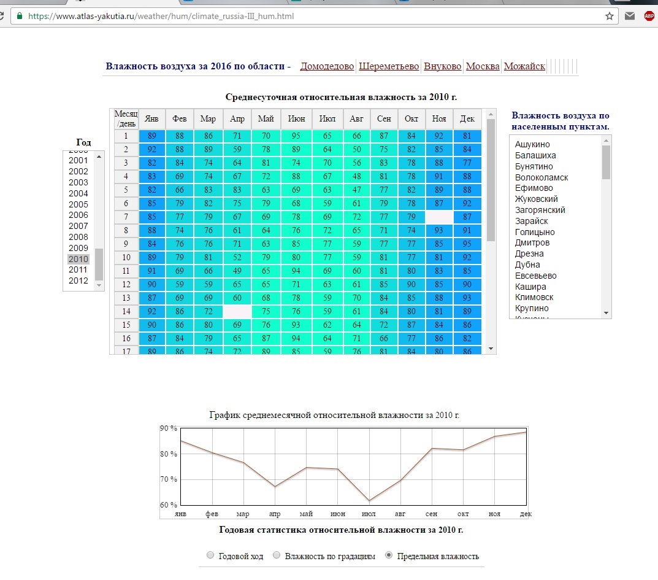This screenshot has width=658, height=580.
Task: Choose Голицыно in the settlements list
Action: pos(535,232)
